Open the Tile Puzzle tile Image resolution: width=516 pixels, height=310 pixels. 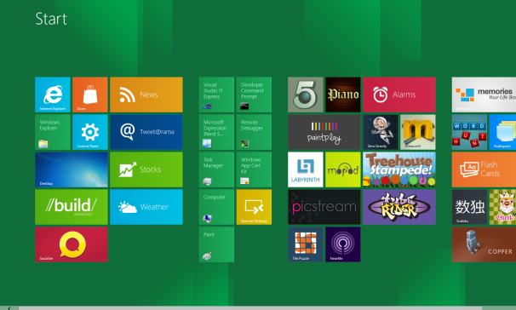coord(306,244)
